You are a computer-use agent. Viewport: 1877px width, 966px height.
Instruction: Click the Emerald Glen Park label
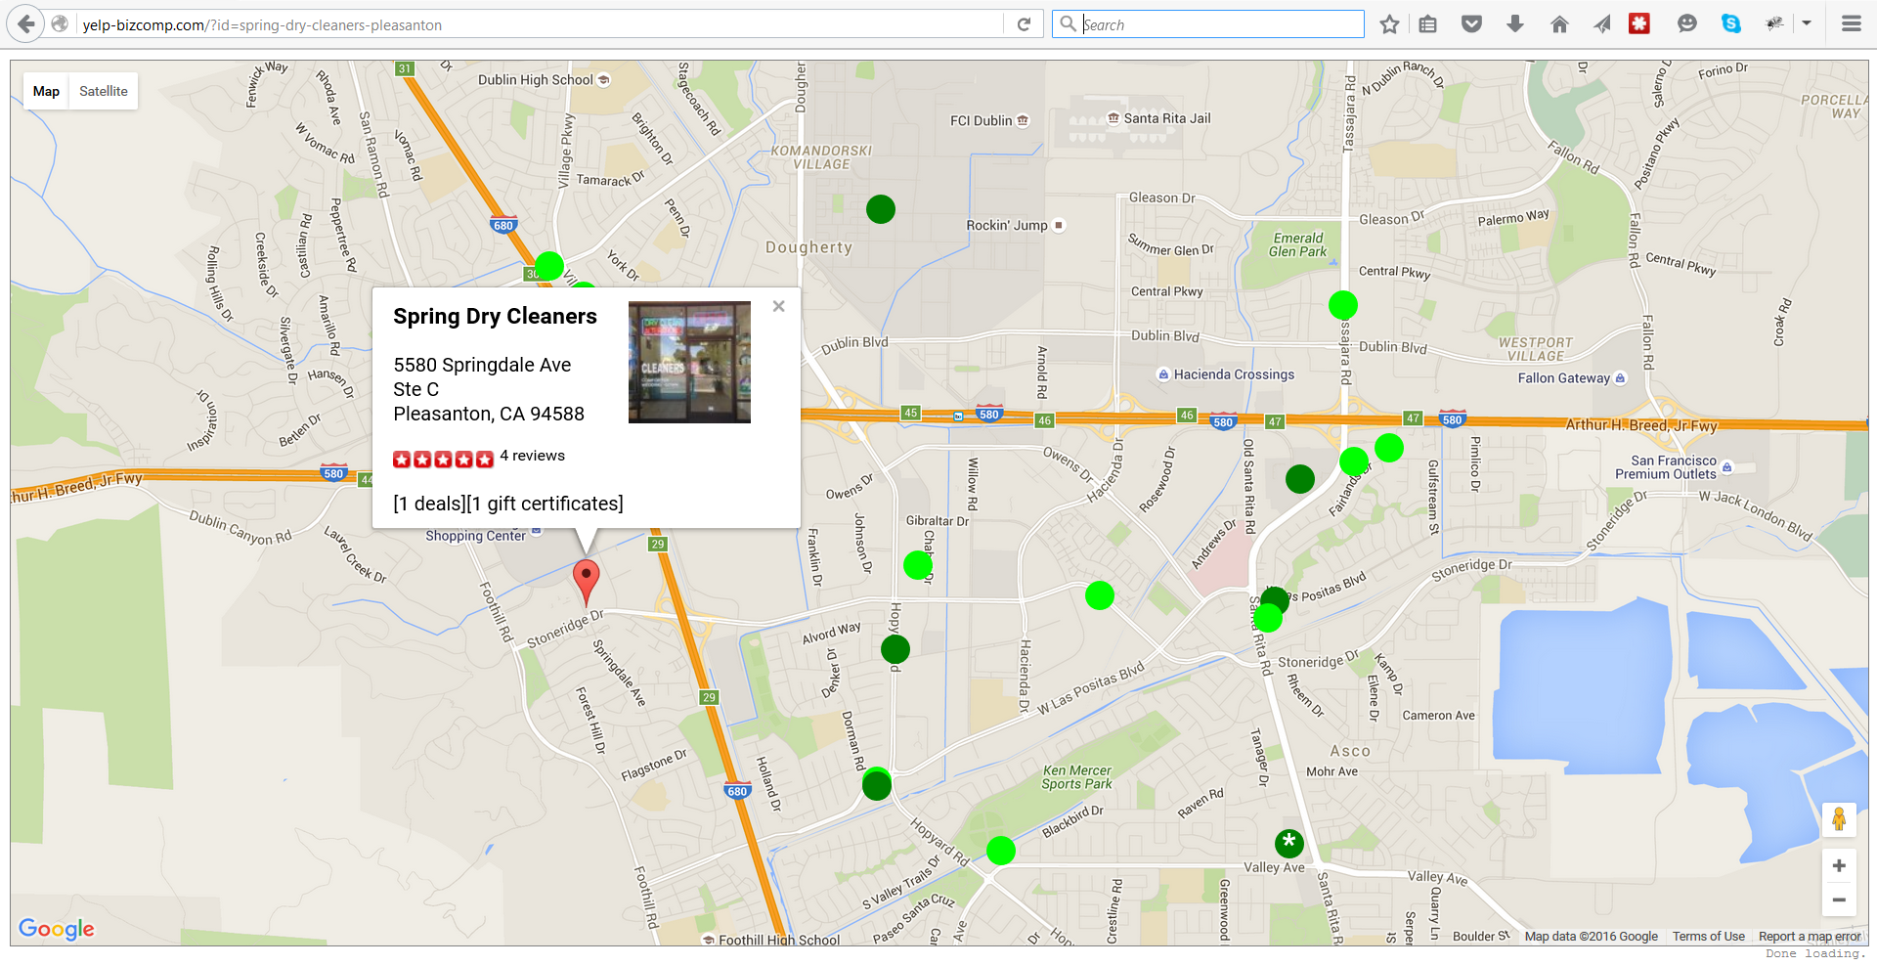coord(1297,244)
